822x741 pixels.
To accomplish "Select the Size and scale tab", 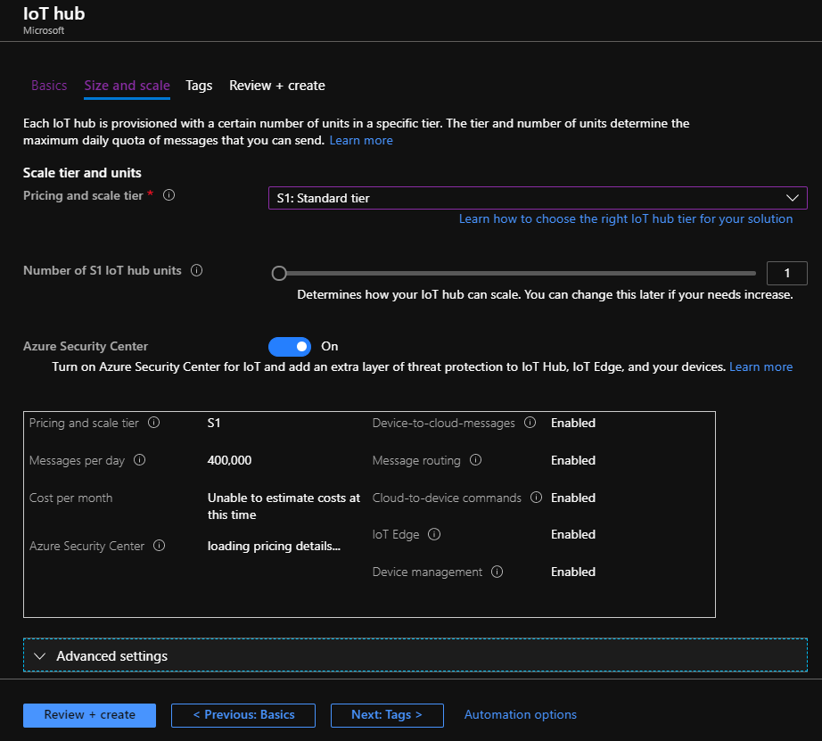I will (x=127, y=86).
